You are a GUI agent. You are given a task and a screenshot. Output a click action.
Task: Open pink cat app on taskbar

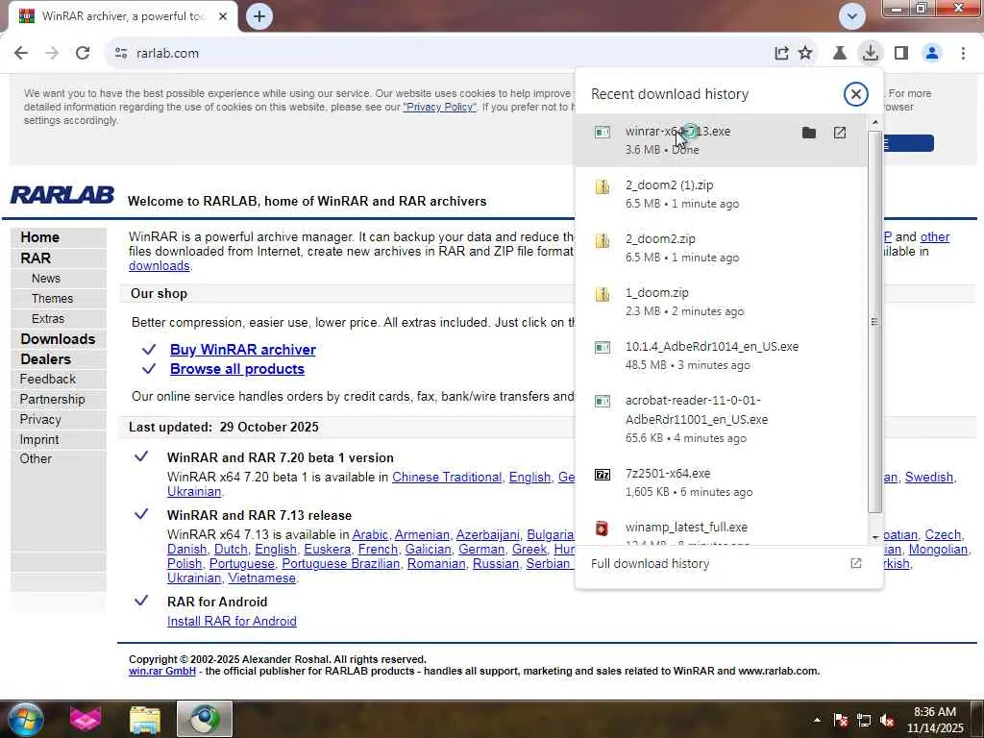[86, 719]
